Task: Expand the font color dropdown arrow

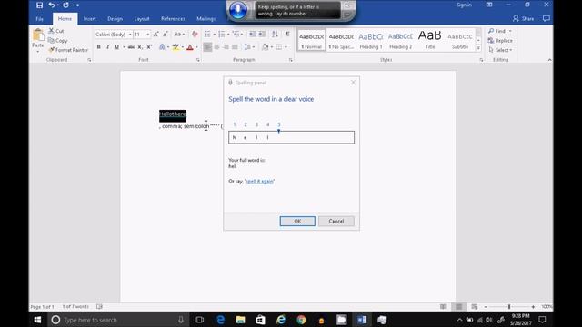Action: click(x=196, y=47)
